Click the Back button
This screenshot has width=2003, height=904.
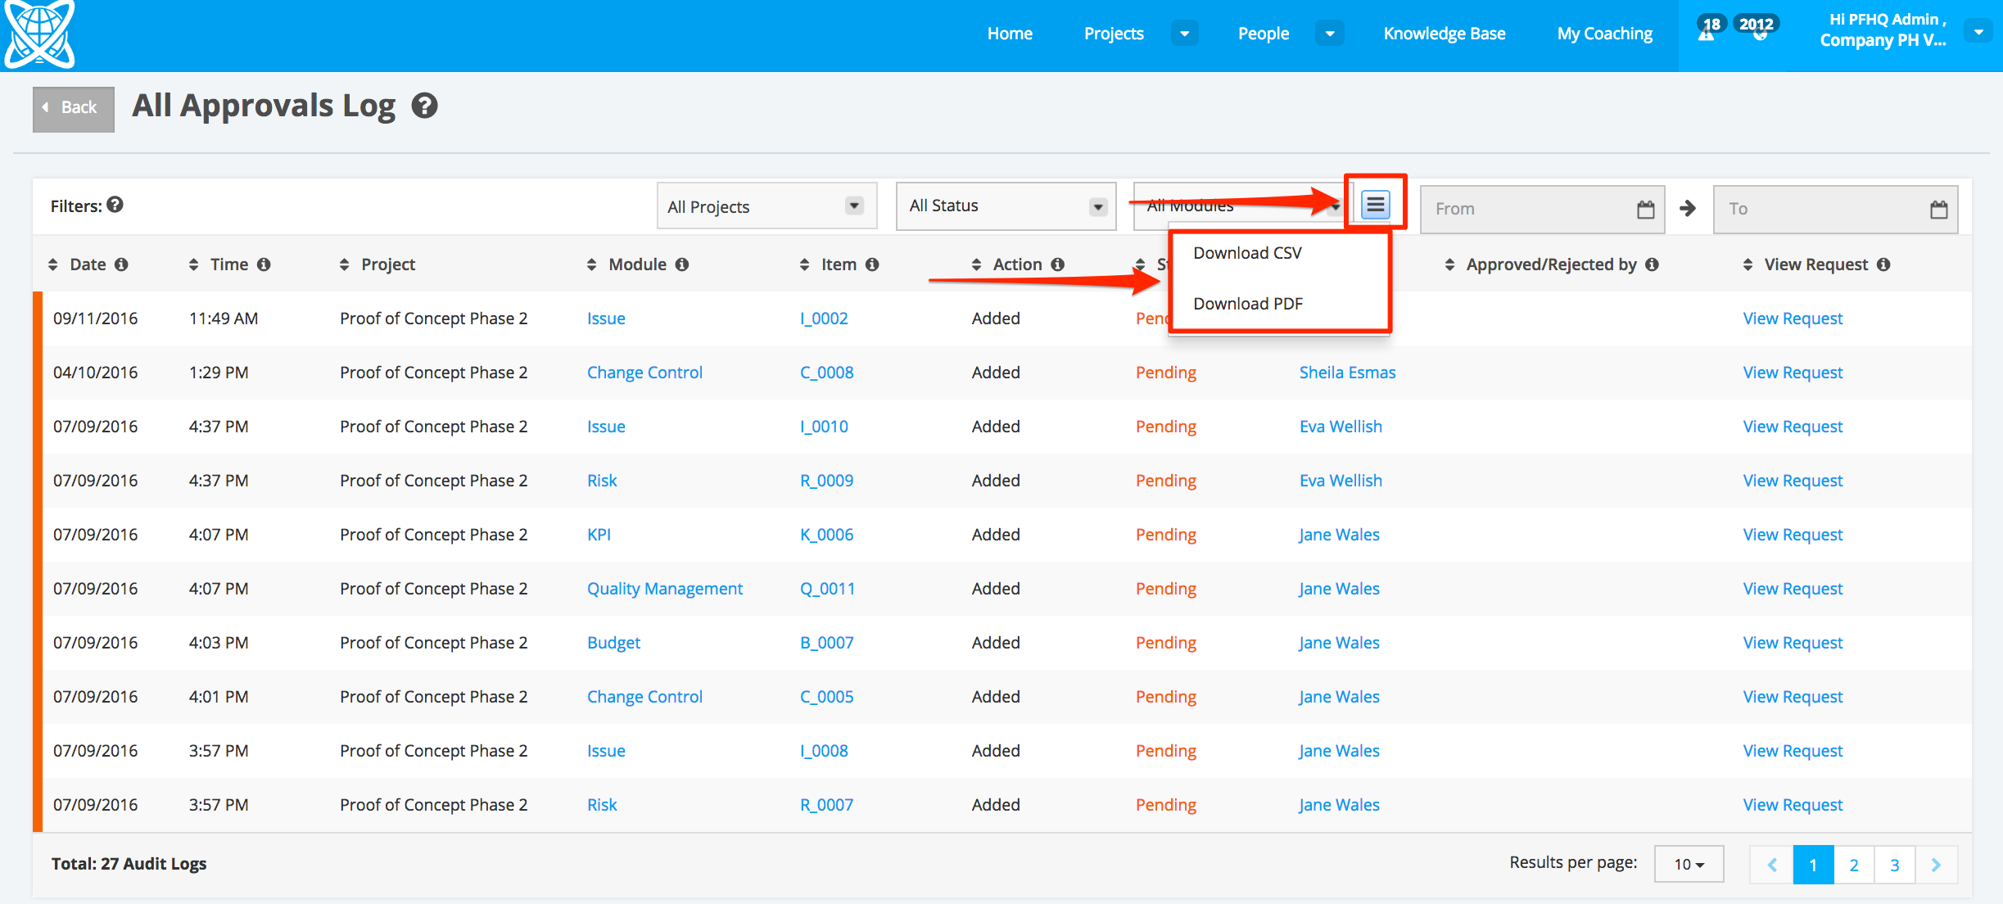[x=73, y=108]
